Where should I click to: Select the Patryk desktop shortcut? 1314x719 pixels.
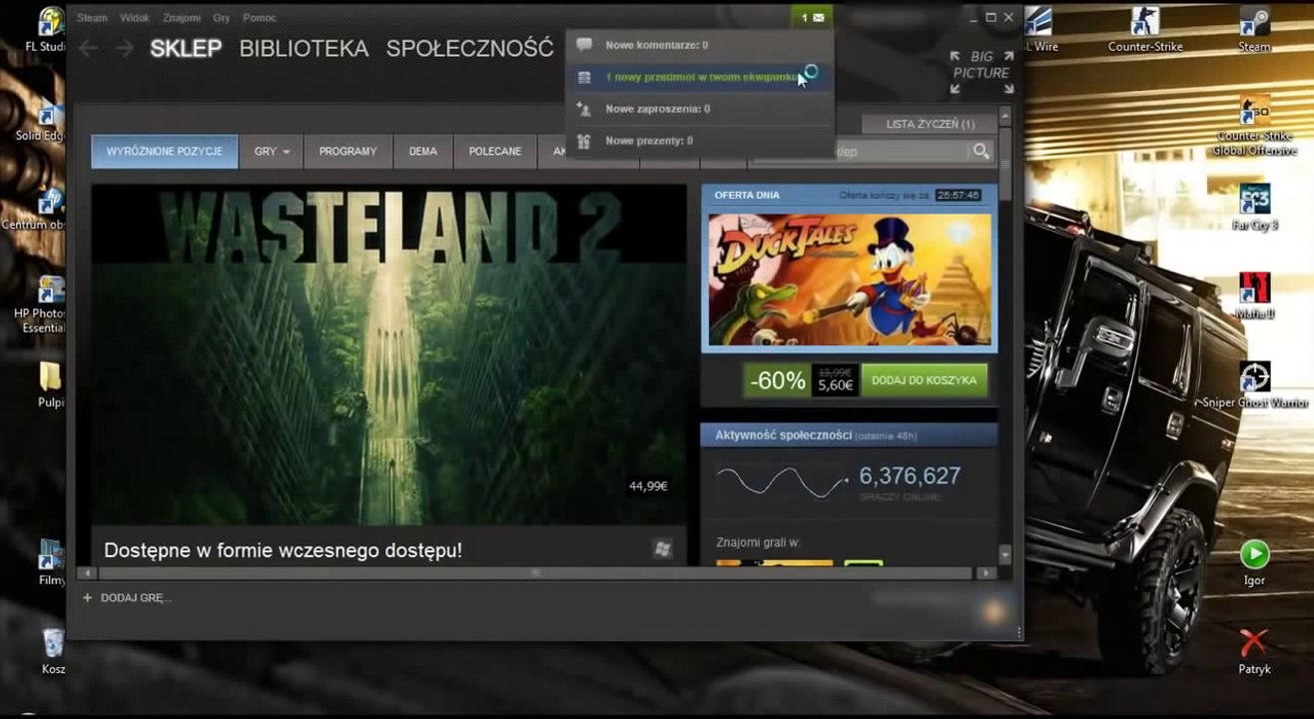1255,652
